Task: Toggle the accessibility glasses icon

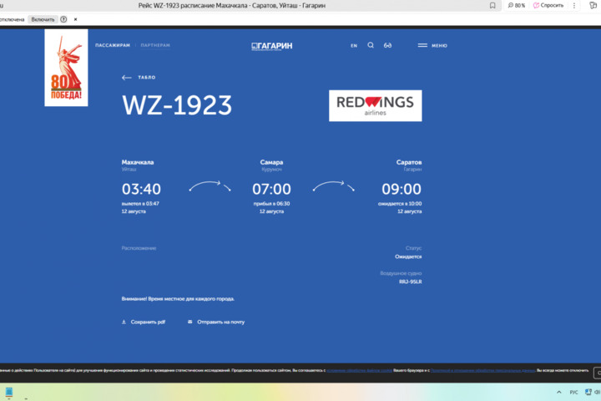Action: tap(387, 45)
